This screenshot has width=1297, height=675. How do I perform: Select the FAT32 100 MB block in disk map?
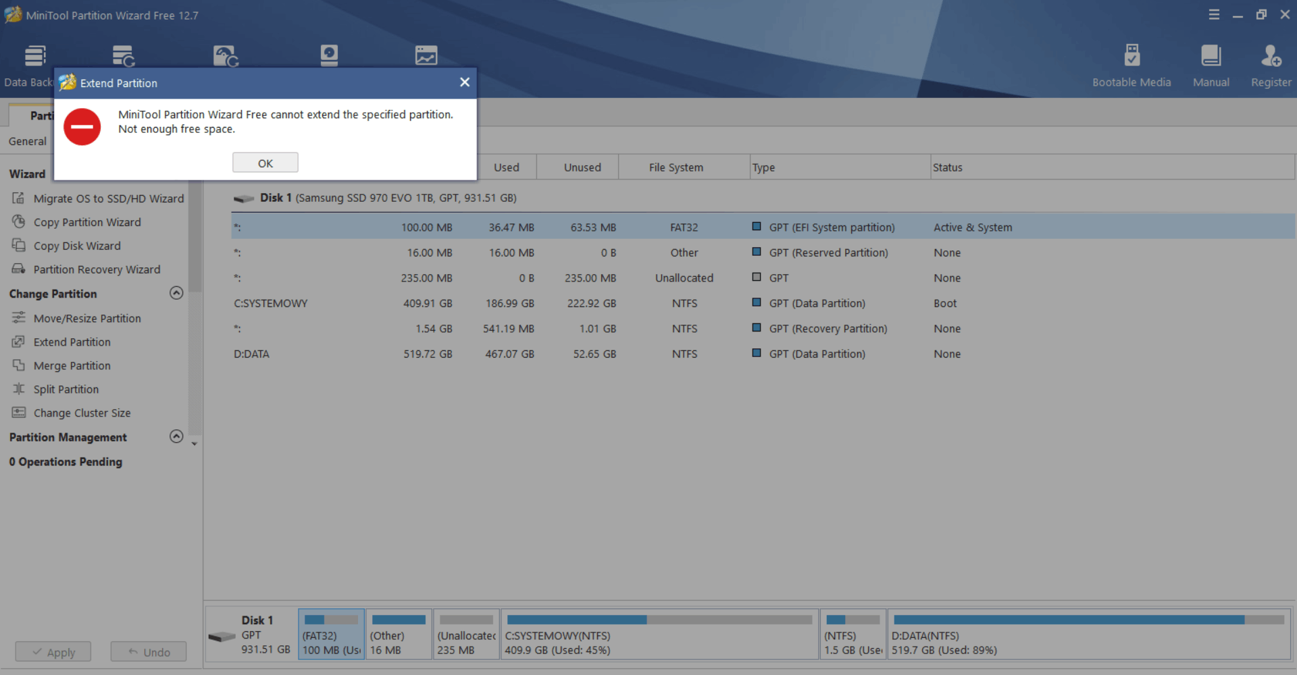point(331,634)
